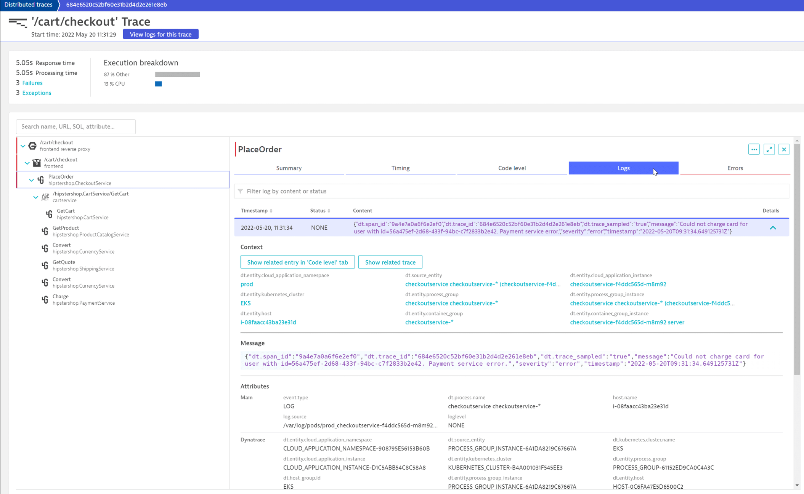Collapse the expanded log entry details chevron
Image resolution: width=804 pixels, height=494 pixels.
773,227
